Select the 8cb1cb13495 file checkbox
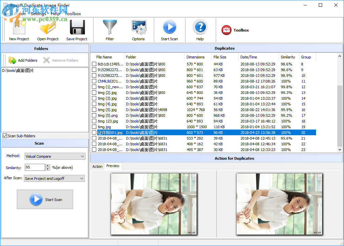This screenshot has height=246, width=344. [94, 64]
